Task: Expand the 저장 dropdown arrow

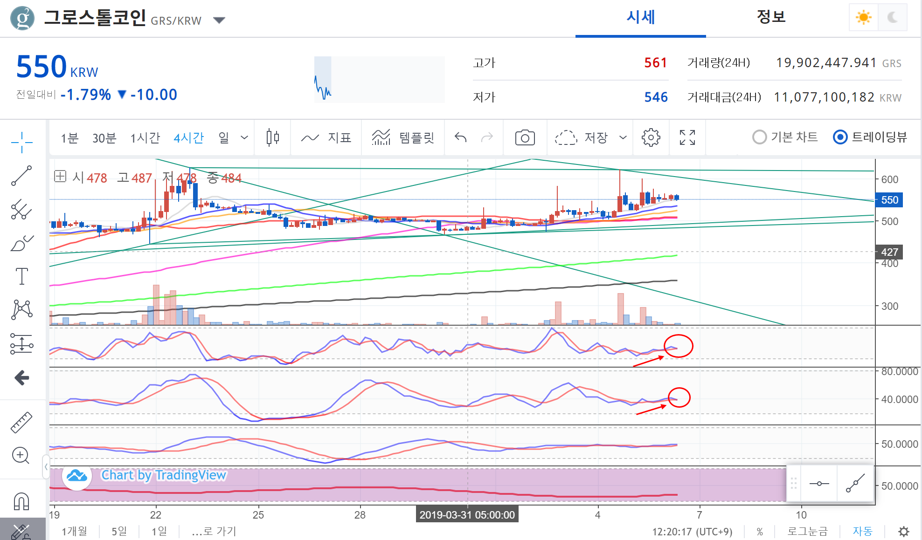Action: (623, 138)
